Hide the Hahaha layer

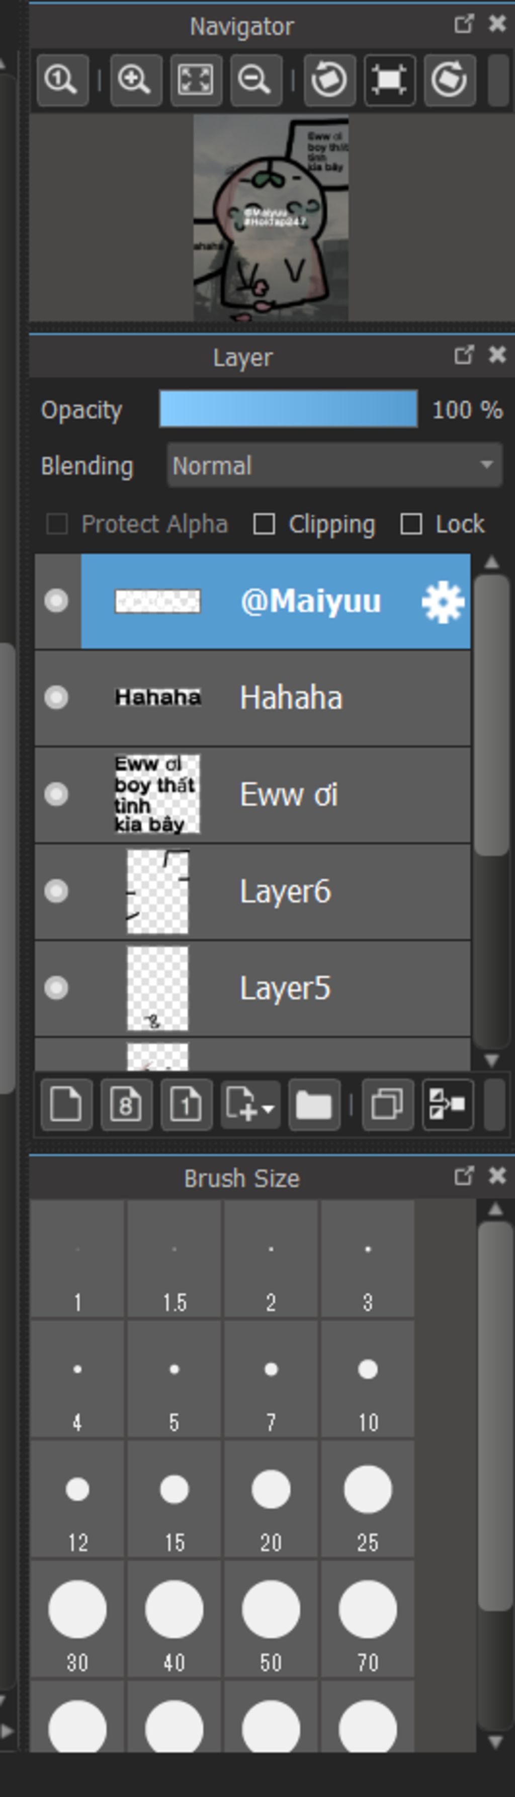pyautogui.click(x=56, y=698)
